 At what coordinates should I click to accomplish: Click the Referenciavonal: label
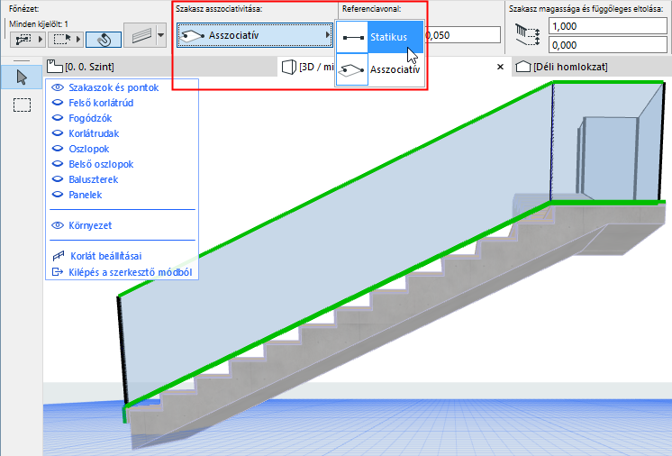click(x=371, y=9)
